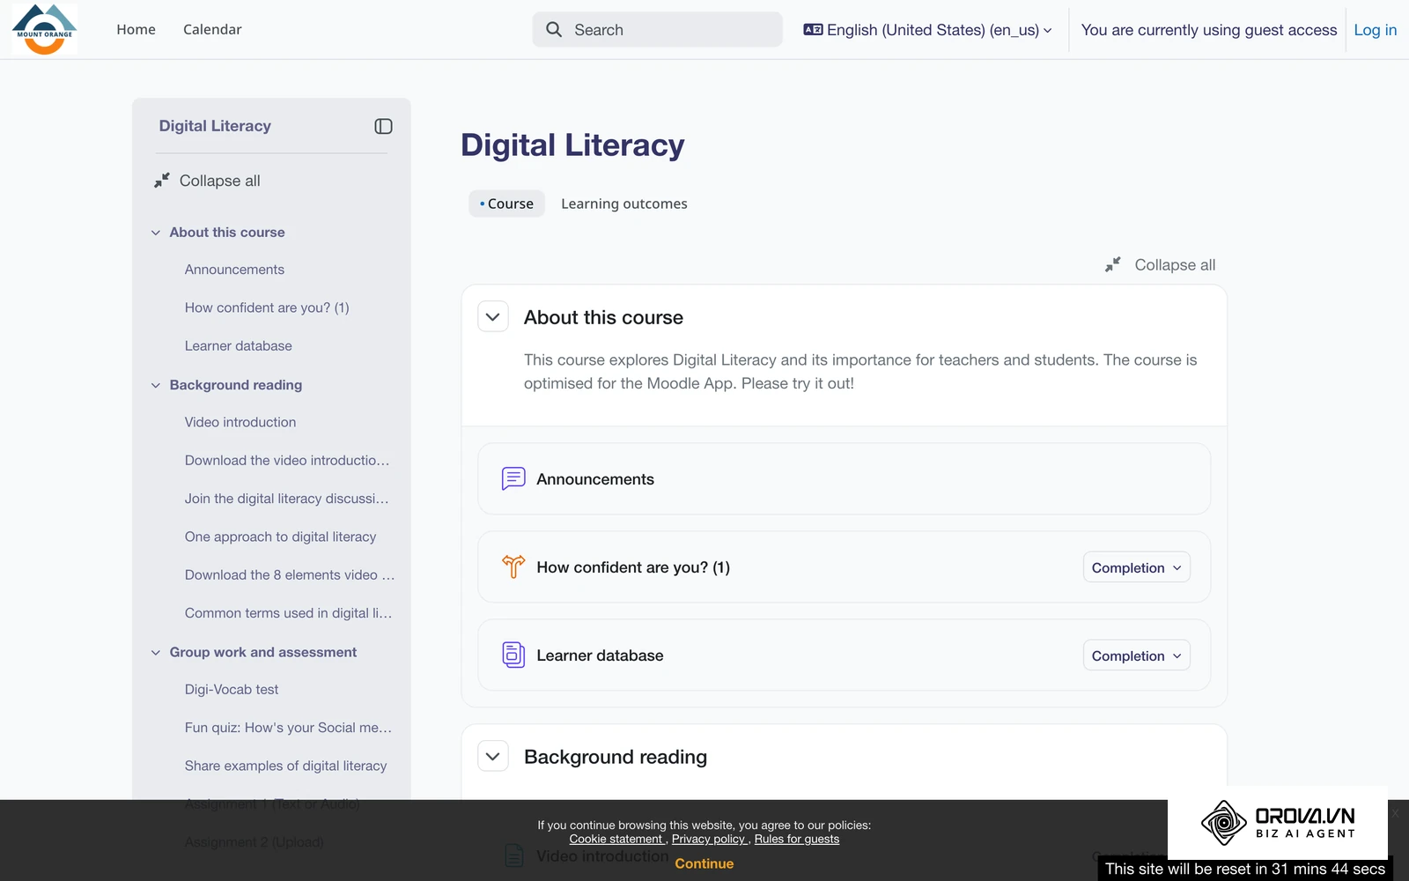
Task: Click into the Search field
Action: click(657, 30)
